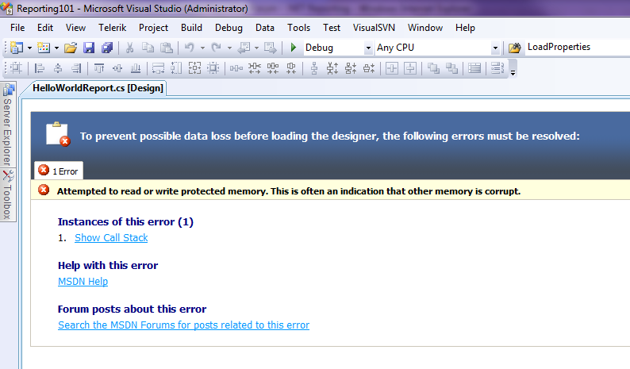Open the Edit menu
Viewport: 630px width, 369px height.
pos(45,28)
